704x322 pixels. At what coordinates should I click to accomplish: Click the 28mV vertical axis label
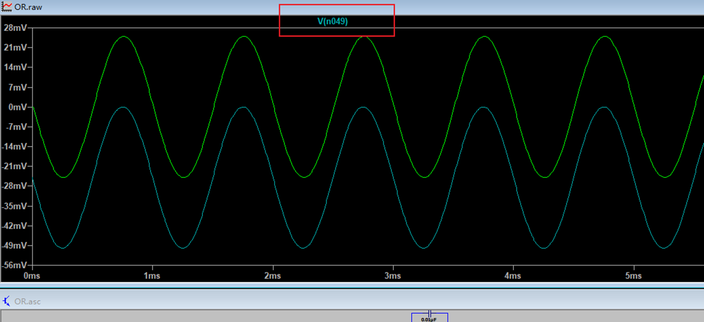15,28
